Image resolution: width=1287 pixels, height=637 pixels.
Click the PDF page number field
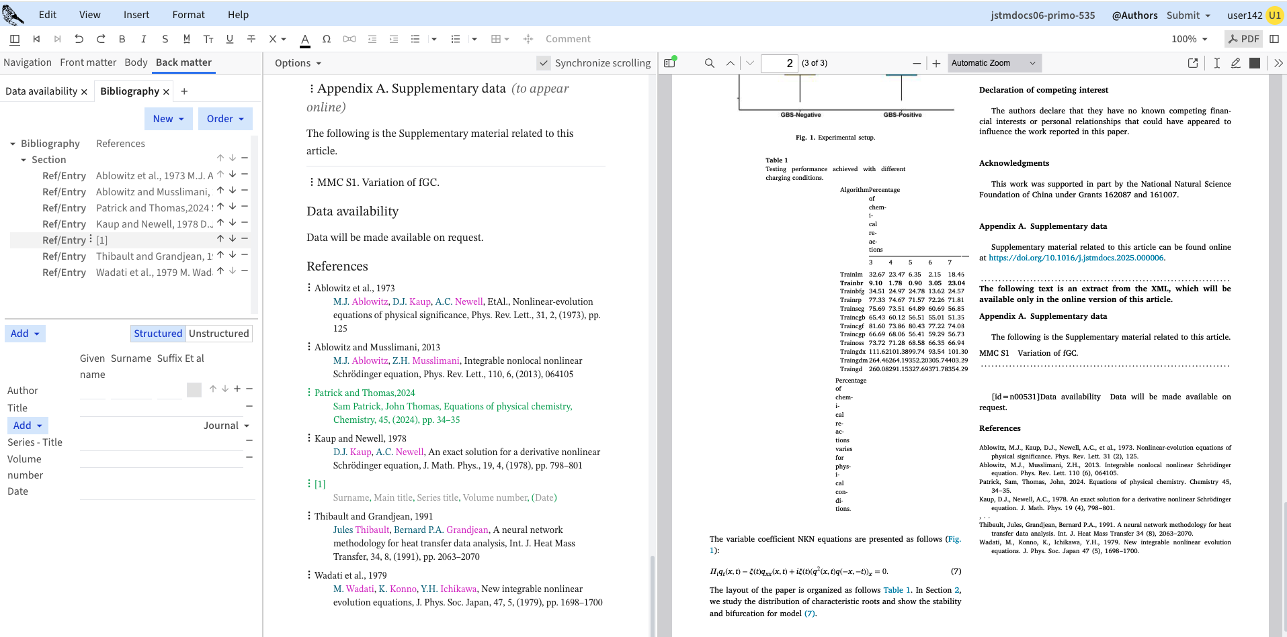tap(779, 63)
